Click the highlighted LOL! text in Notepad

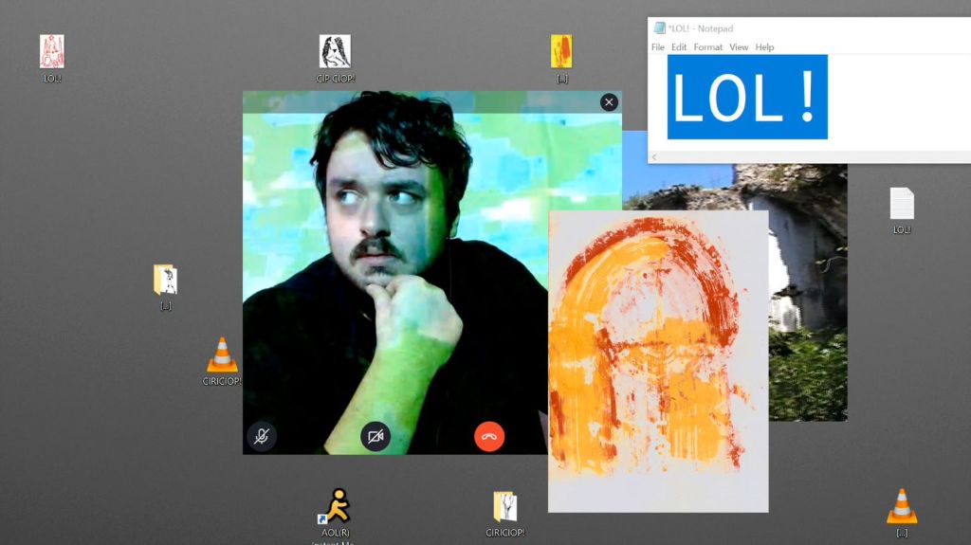(746, 97)
